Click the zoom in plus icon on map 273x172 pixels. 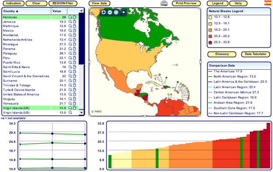tap(104, 13)
